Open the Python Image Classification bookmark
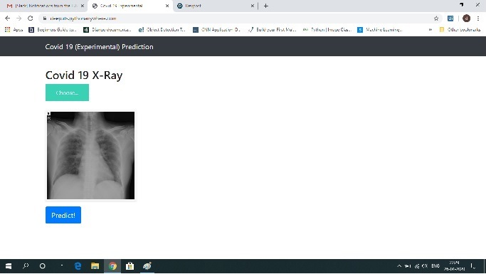 click(327, 30)
